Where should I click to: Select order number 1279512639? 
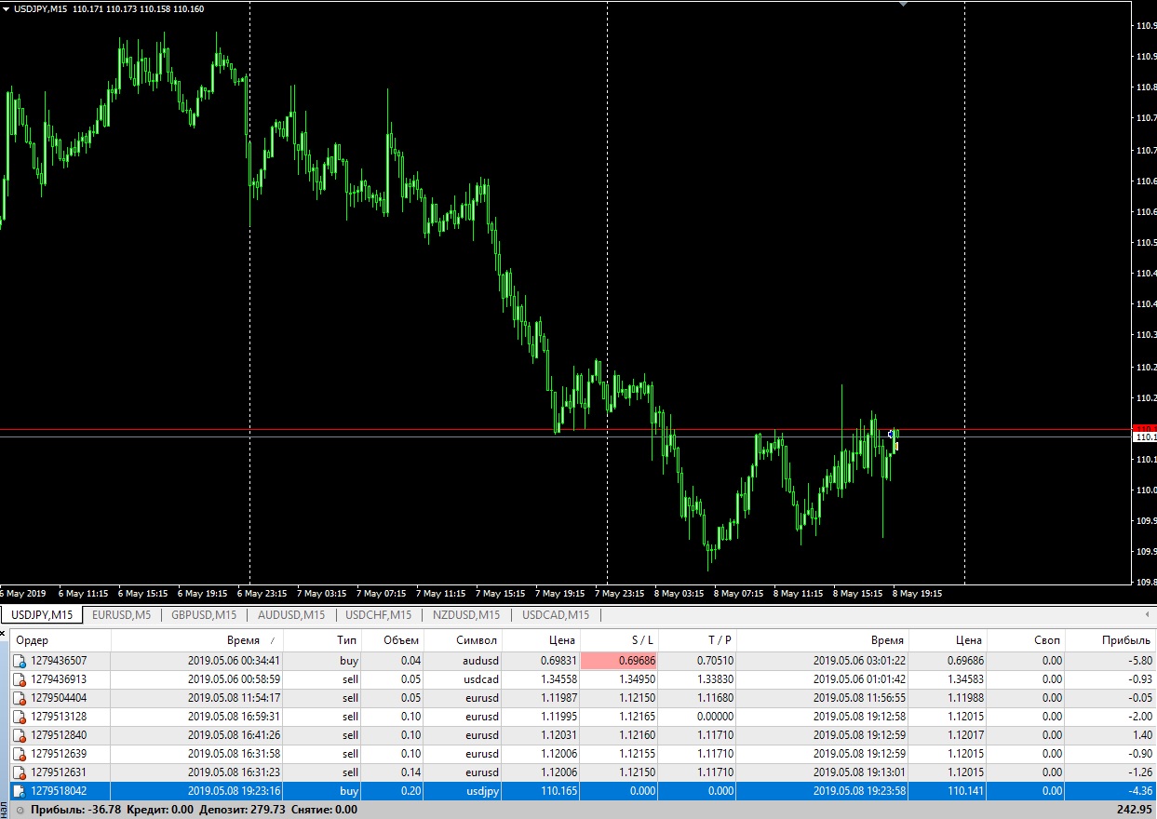pos(59,754)
